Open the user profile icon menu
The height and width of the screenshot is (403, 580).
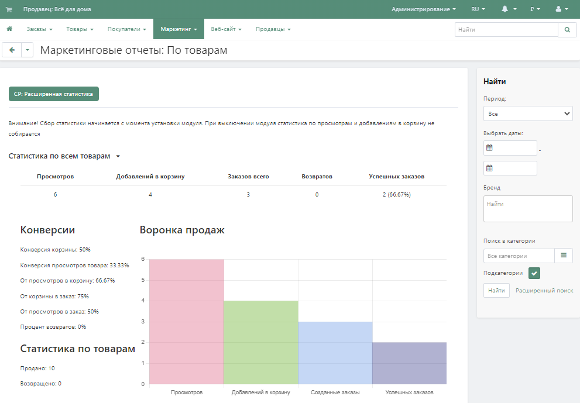point(561,9)
